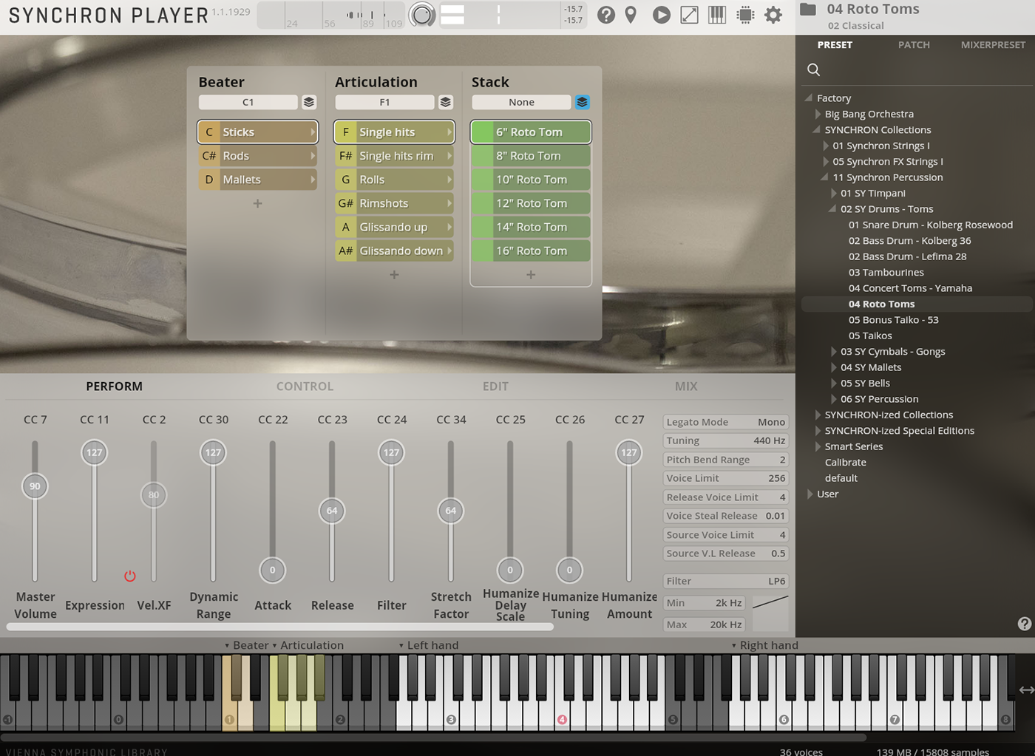Click the round knob in the top bar

[x=422, y=15]
